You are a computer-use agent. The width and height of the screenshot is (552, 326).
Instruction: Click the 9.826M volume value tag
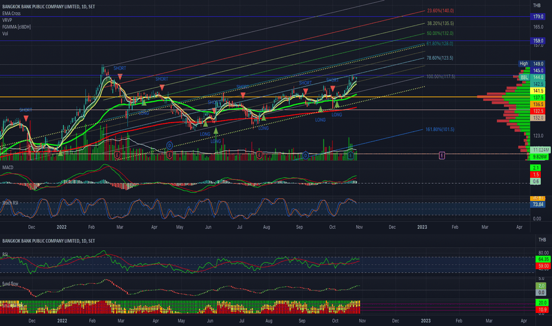540,156
